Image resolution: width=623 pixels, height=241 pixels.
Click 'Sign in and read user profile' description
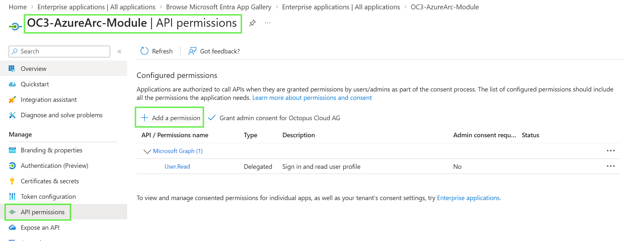[321, 167]
